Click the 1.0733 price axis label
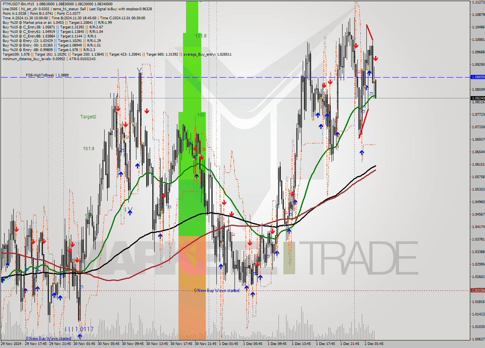This screenshot has width=485, height=348. pyautogui.click(x=478, y=127)
